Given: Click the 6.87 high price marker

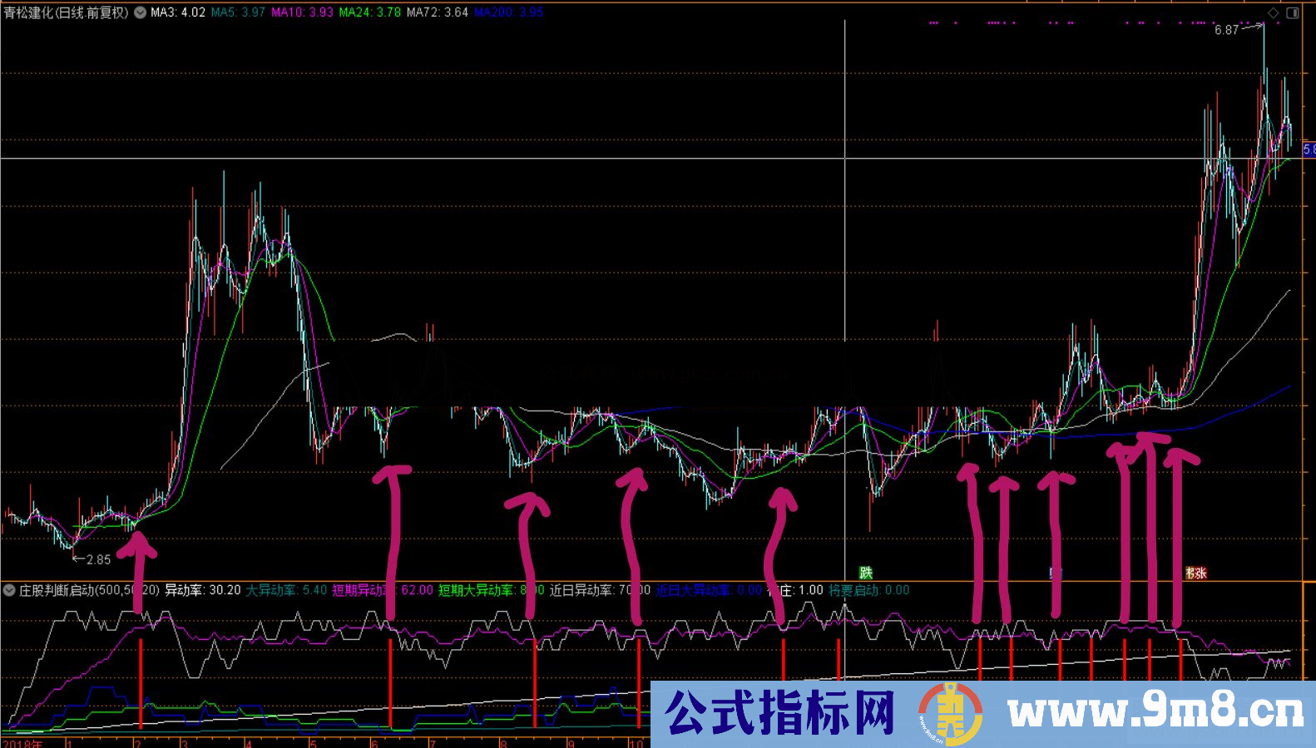Looking at the screenshot, I should point(1226,30).
